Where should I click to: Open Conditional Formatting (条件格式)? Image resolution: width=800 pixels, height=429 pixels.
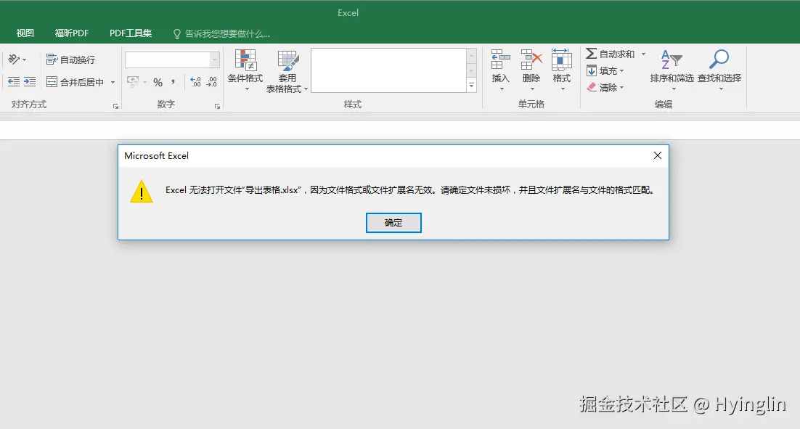(x=245, y=70)
